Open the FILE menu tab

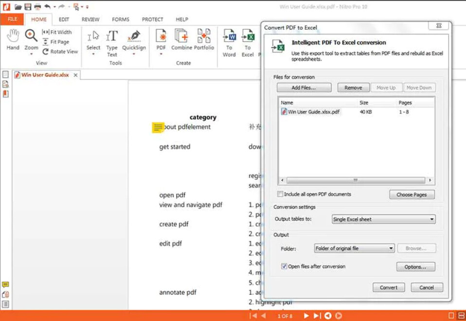12,19
